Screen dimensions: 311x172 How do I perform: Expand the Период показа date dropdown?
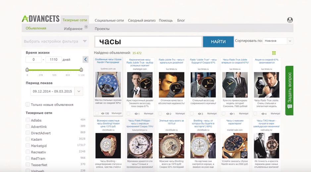tap(79, 91)
